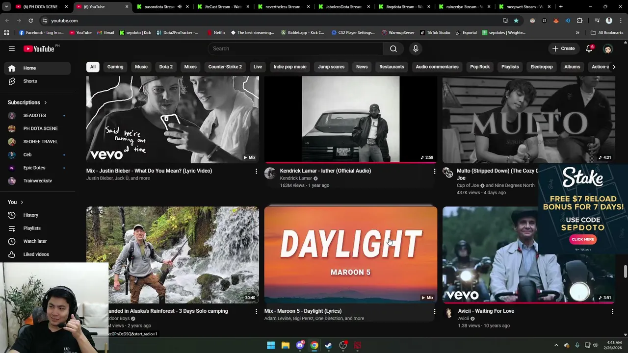Open All Bookmarks folder

tap(607, 33)
